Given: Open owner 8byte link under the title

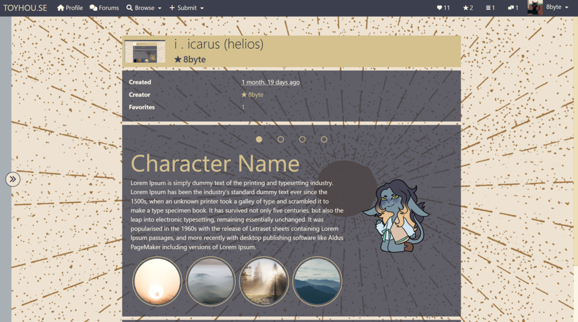Looking at the screenshot, I should pyautogui.click(x=190, y=59).
